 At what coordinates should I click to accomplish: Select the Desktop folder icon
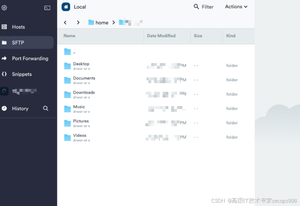point(67,66)
